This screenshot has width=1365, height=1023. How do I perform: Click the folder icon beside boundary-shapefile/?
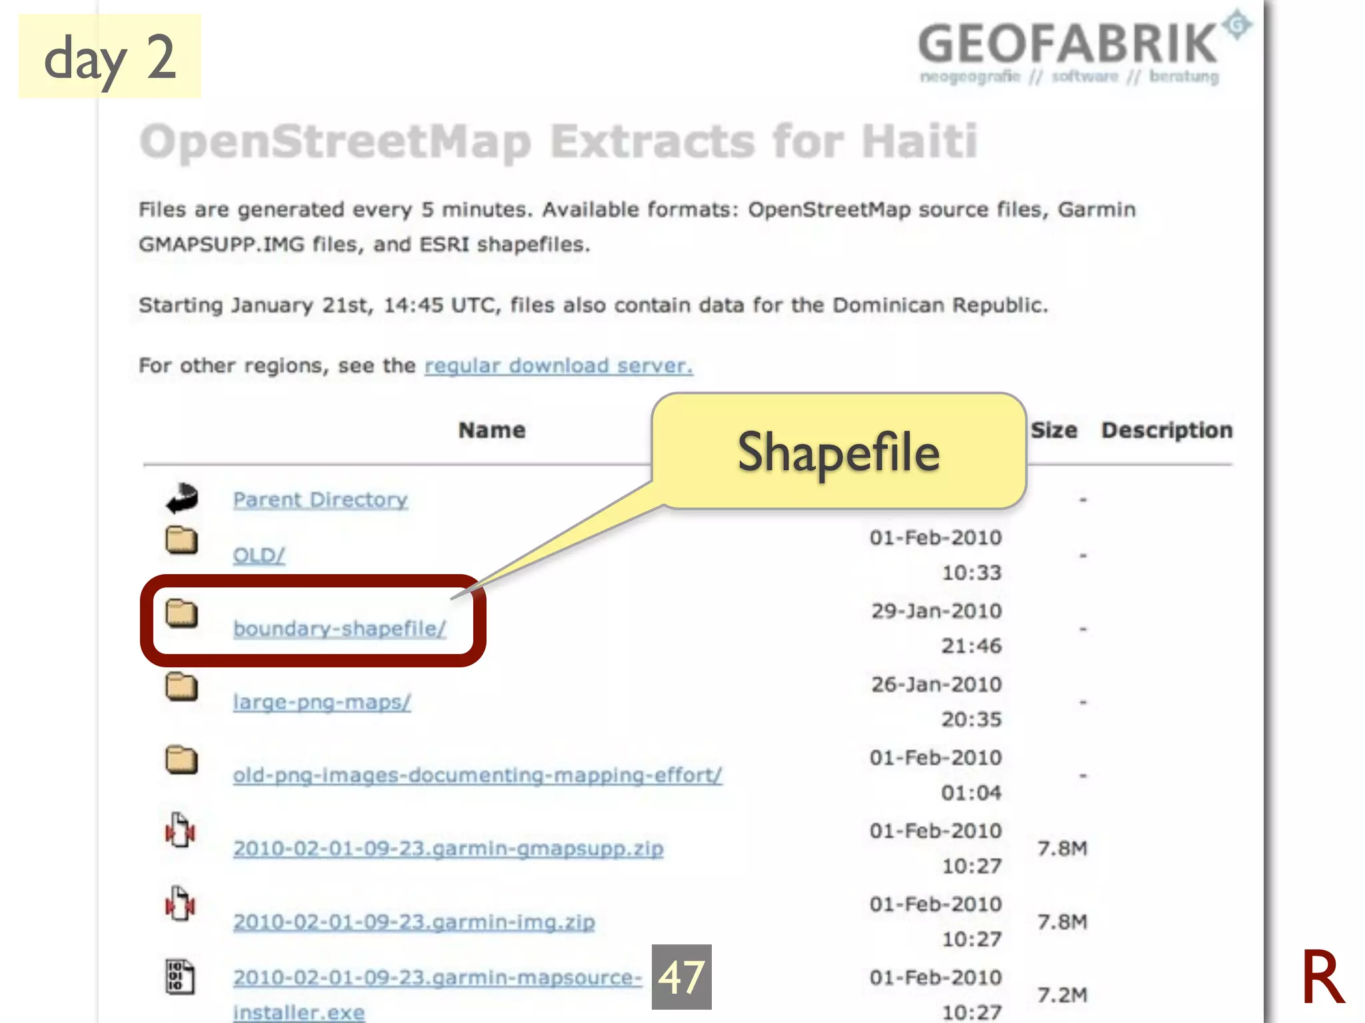[181, 613]
